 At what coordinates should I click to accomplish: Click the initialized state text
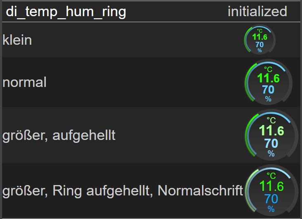(x=257, y=11)
